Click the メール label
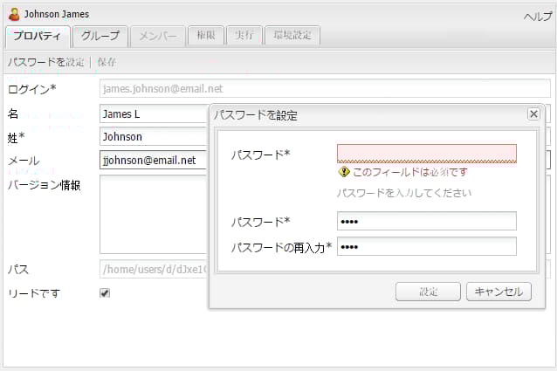This screenshot has height=371, width=557. (x=24, y=161)
